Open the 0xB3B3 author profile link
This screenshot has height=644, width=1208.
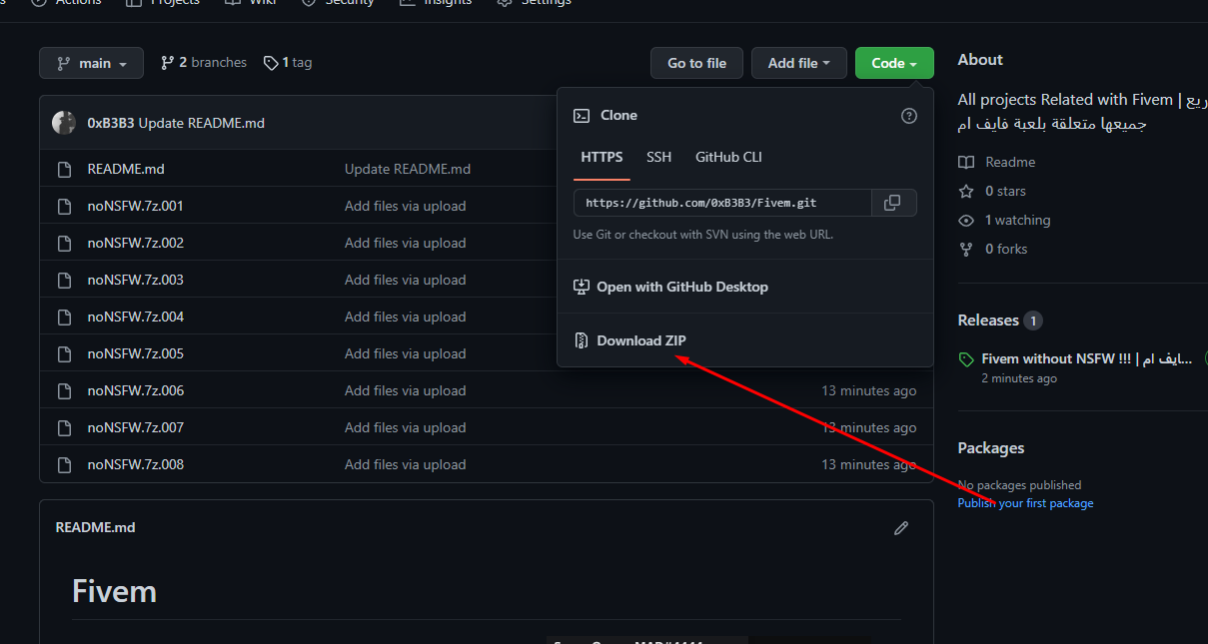pyautogui.click(x=111, y=123)
